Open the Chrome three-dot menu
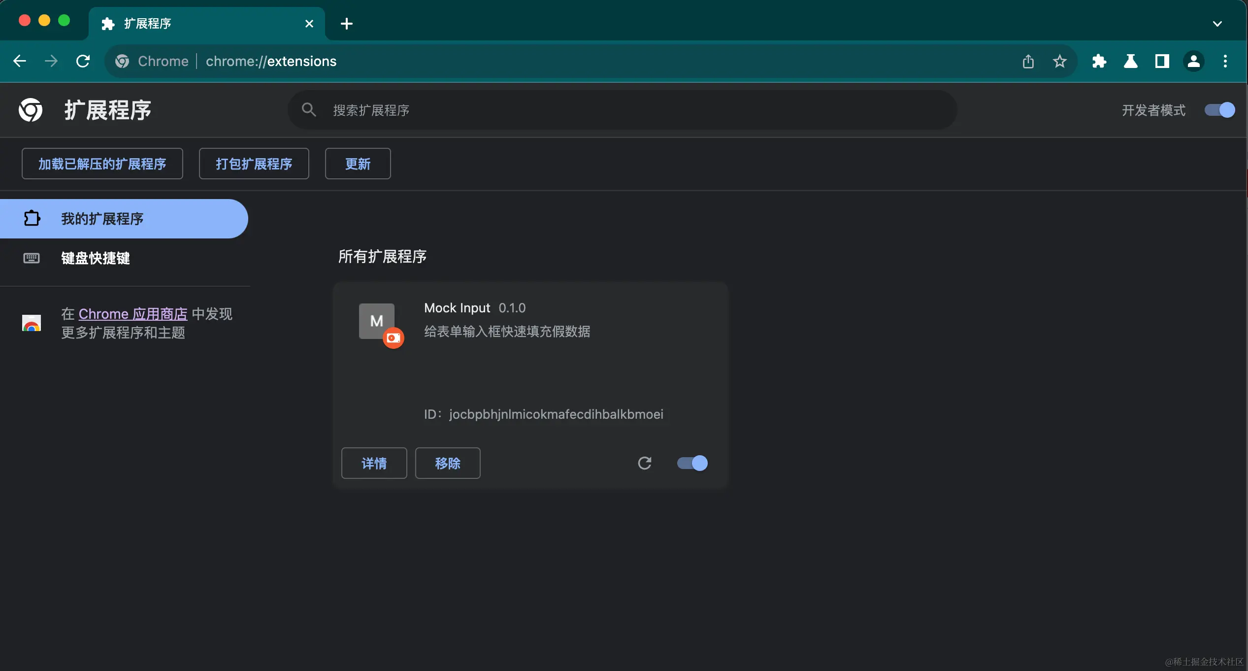The image size is (1248, 671). point(1225,61)
